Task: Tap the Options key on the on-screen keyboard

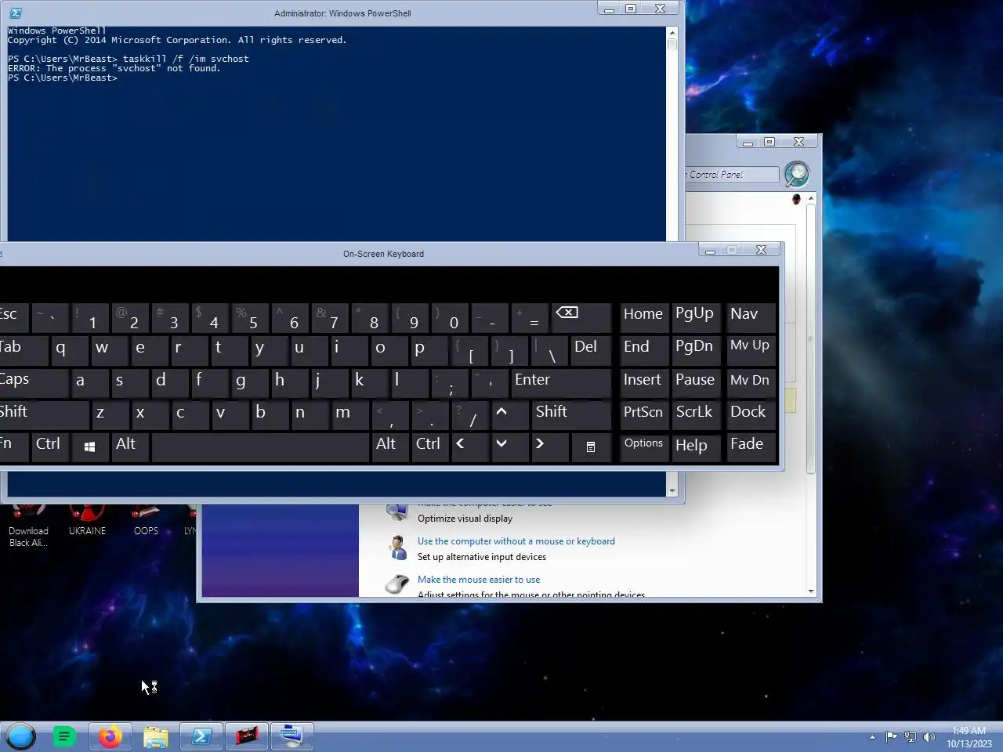Action: coord(644,446)
